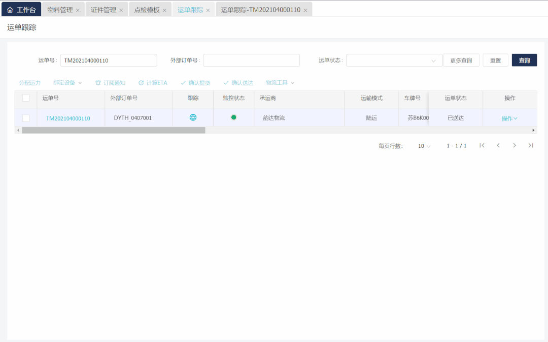Jump to the first page arrow
548x342 pixels.
pos(482,145)
